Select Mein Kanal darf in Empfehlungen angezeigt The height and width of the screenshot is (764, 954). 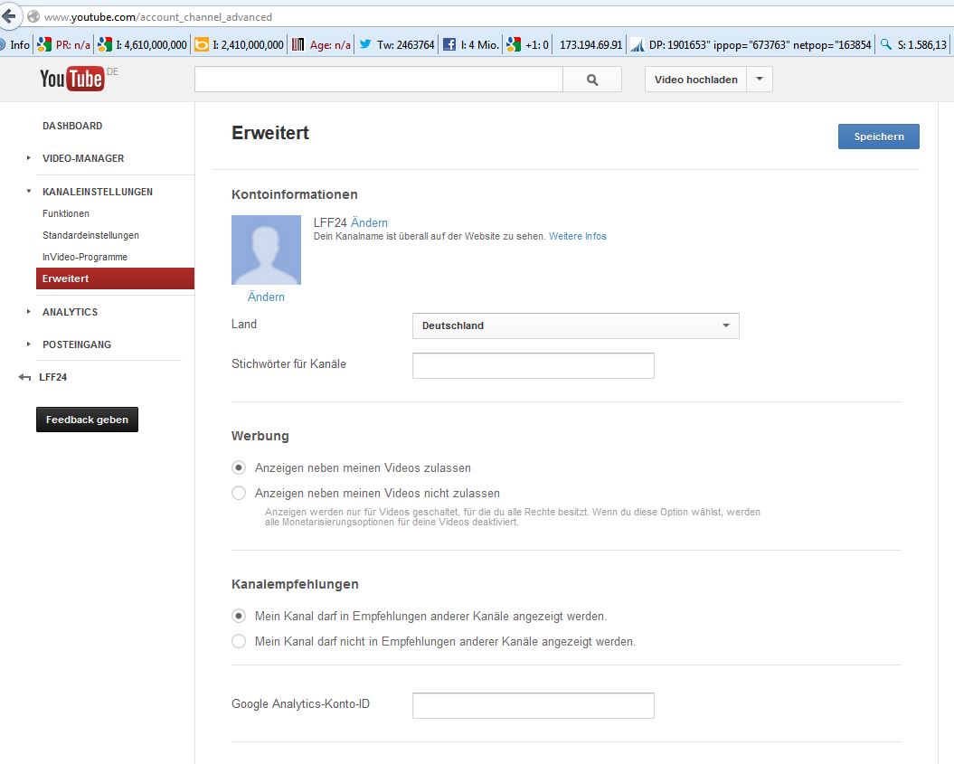coord(239,617)
